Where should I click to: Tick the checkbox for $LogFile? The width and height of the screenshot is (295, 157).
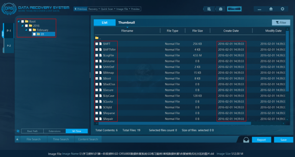point(97,56)
